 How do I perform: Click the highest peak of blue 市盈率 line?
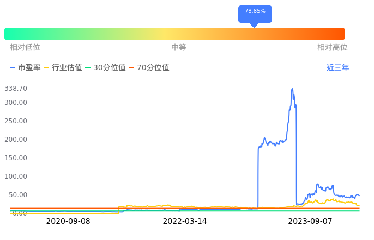pos(292,89)
